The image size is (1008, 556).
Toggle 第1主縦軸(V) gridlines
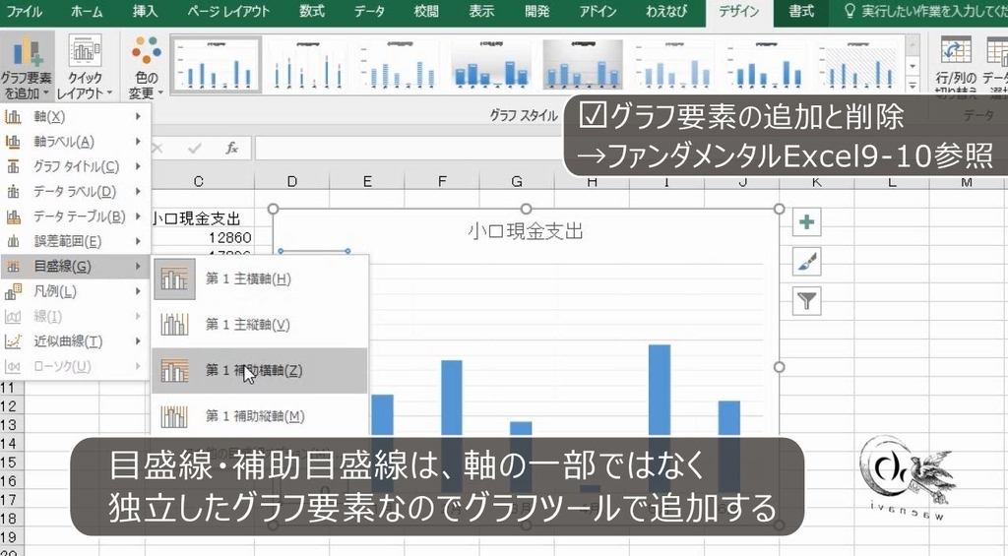tap(260, 325)
